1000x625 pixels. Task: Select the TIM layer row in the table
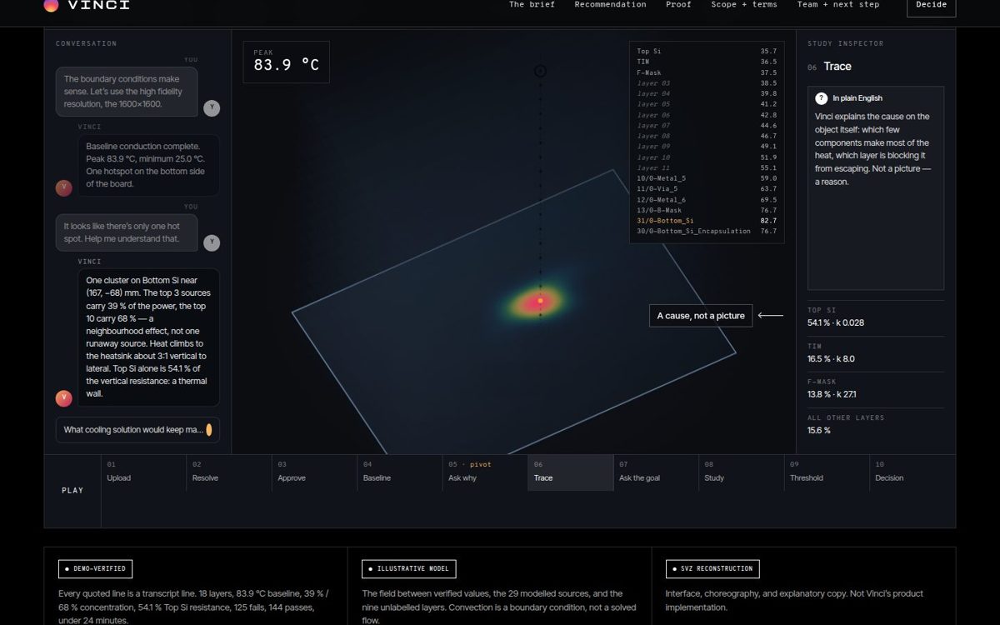(x=707, y=62)
